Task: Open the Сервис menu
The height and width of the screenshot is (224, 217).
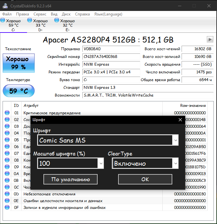Action: pyautogui.click(x=40, y=14)
